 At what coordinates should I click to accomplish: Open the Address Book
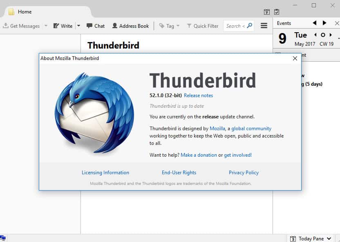(130, 26)
